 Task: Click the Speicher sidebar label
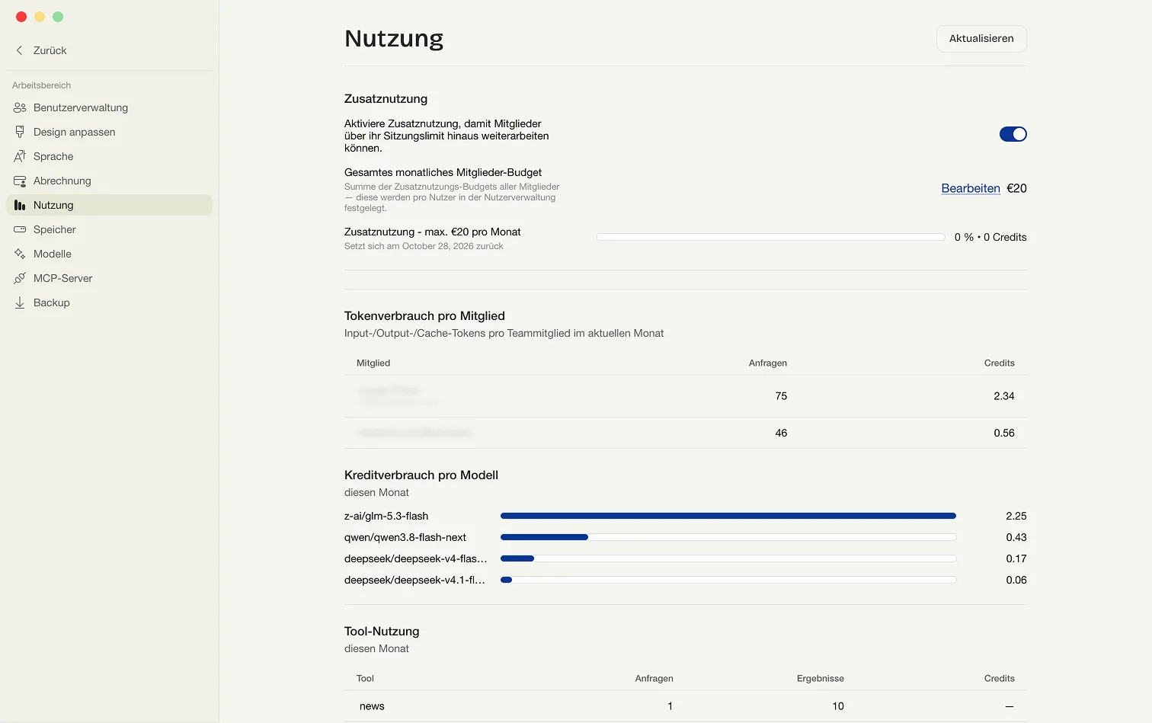tap(55, 229)
